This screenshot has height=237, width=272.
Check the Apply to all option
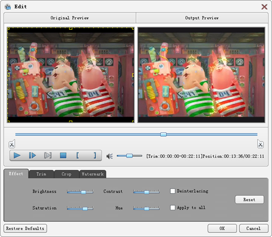coord(172,208)
